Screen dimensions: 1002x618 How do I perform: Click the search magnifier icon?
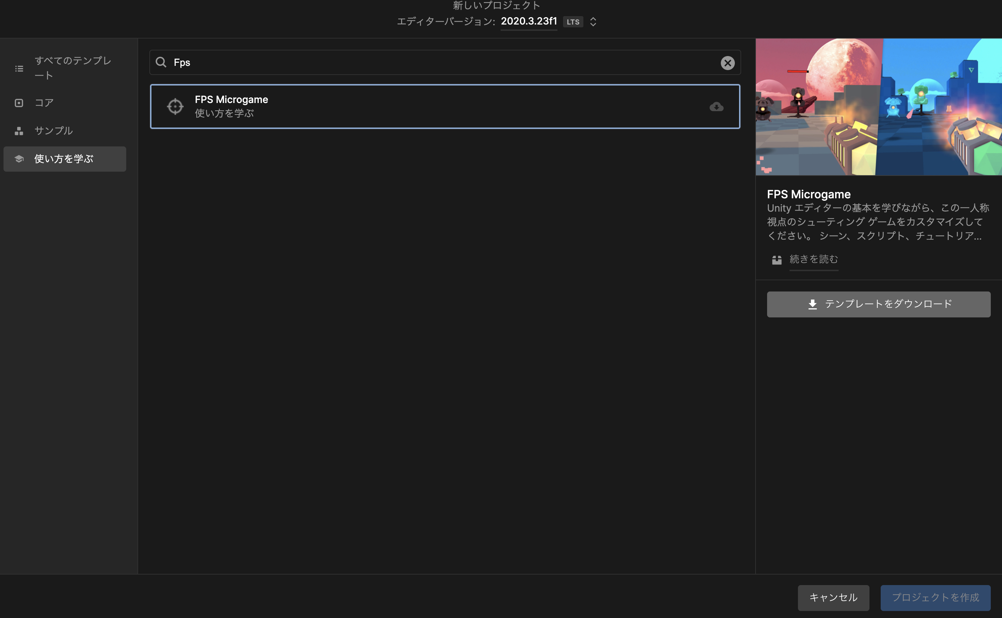[161, 62]
